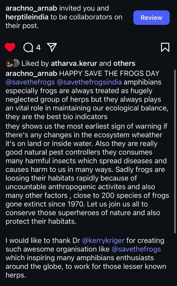Open @kerrykriger mention link

(x=104, y=240)
